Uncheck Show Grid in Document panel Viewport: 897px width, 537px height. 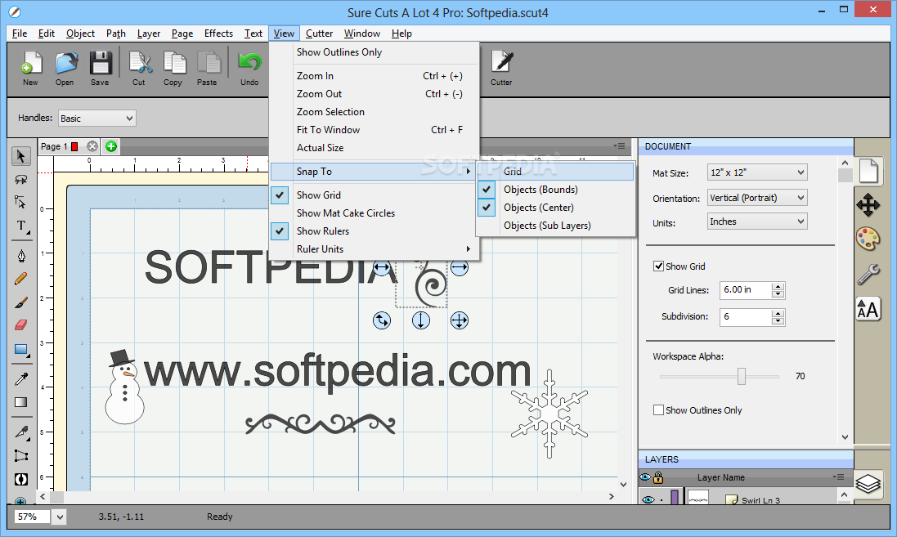tap(658, 266)
